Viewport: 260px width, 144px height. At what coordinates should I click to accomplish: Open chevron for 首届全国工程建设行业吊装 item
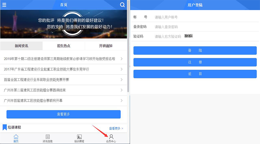(x=122, y=80)
